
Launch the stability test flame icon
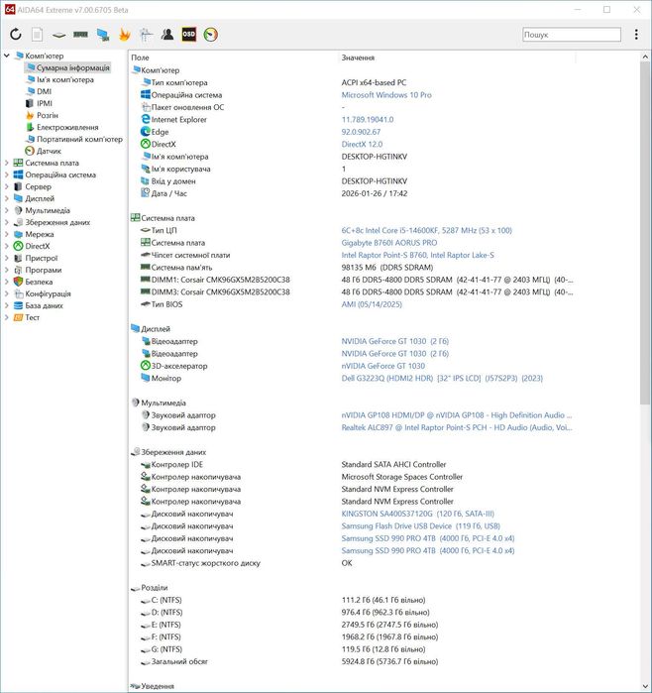pos(125,35)
